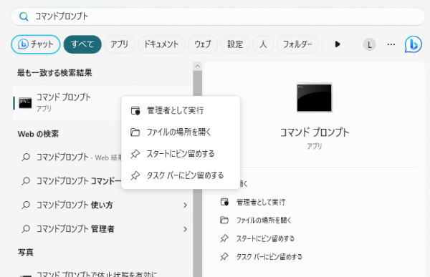430x277 pixels.
Task: Click 管理者として実行 in the right preview pane
Action: 261,202
